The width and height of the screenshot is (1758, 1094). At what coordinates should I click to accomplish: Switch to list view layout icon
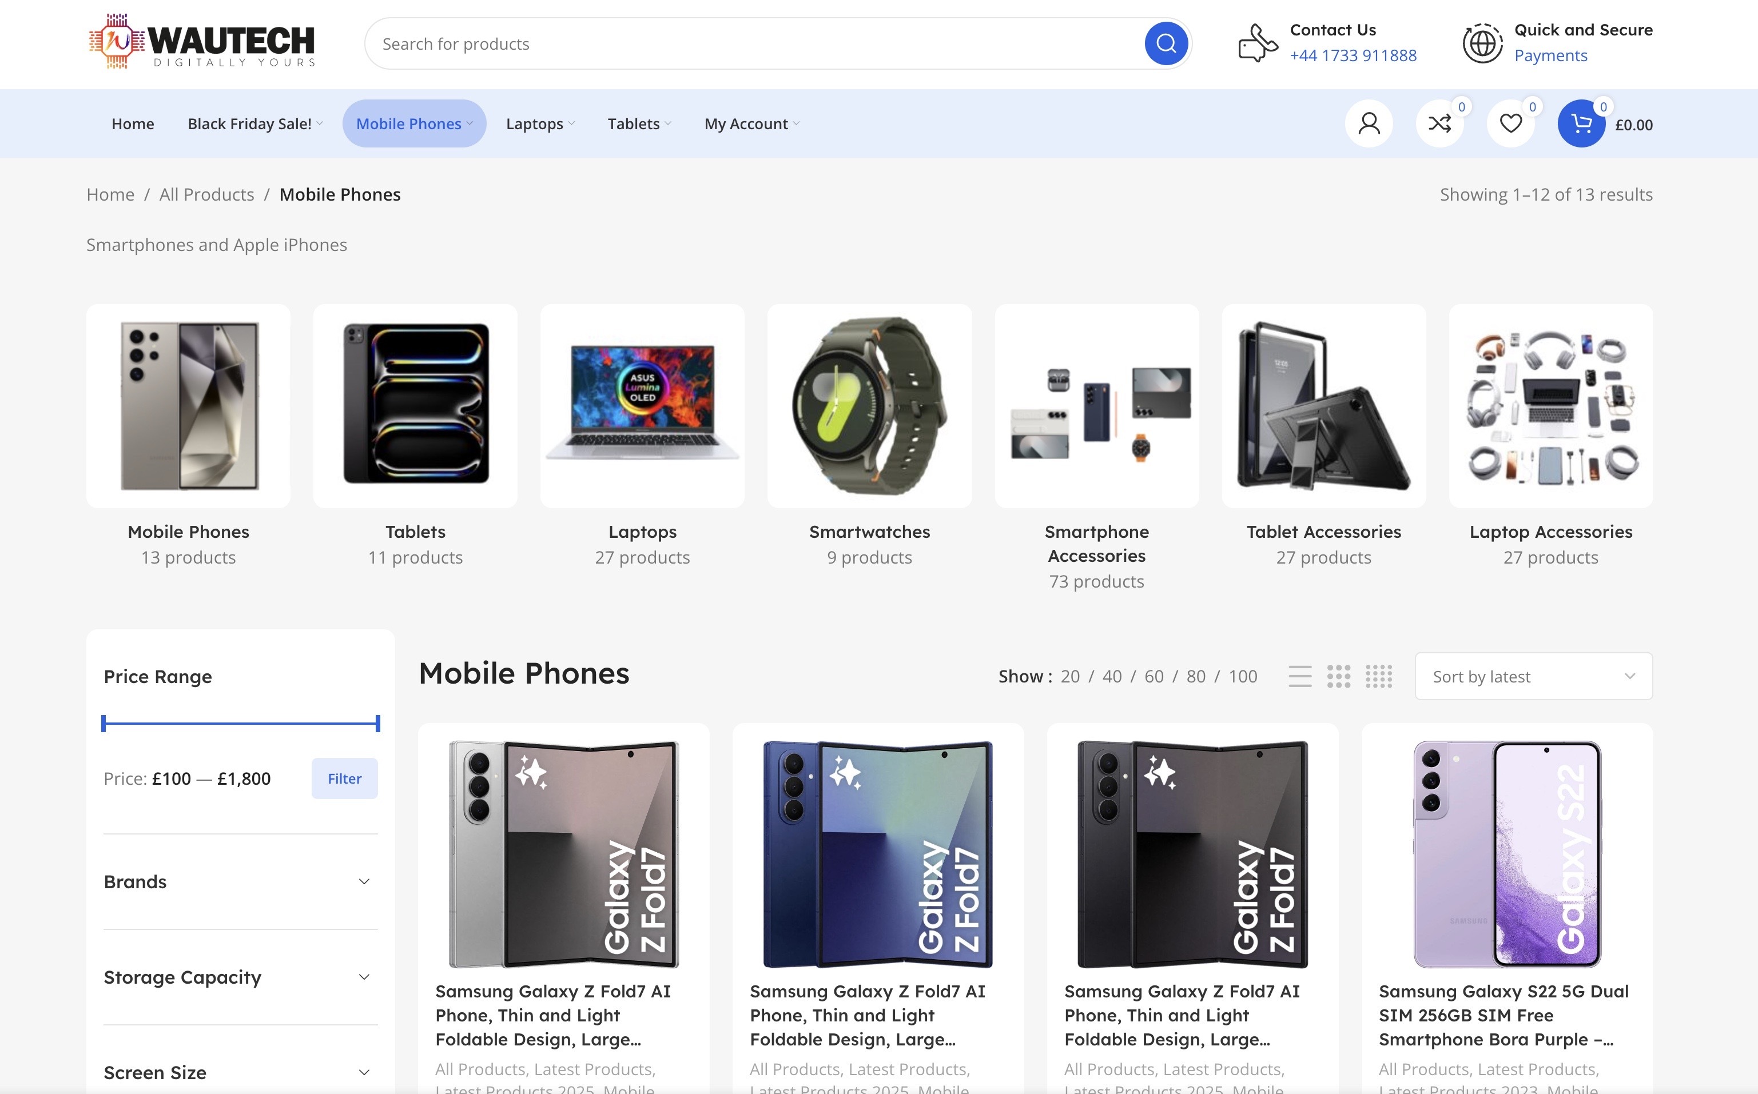tap(1300, 677)
